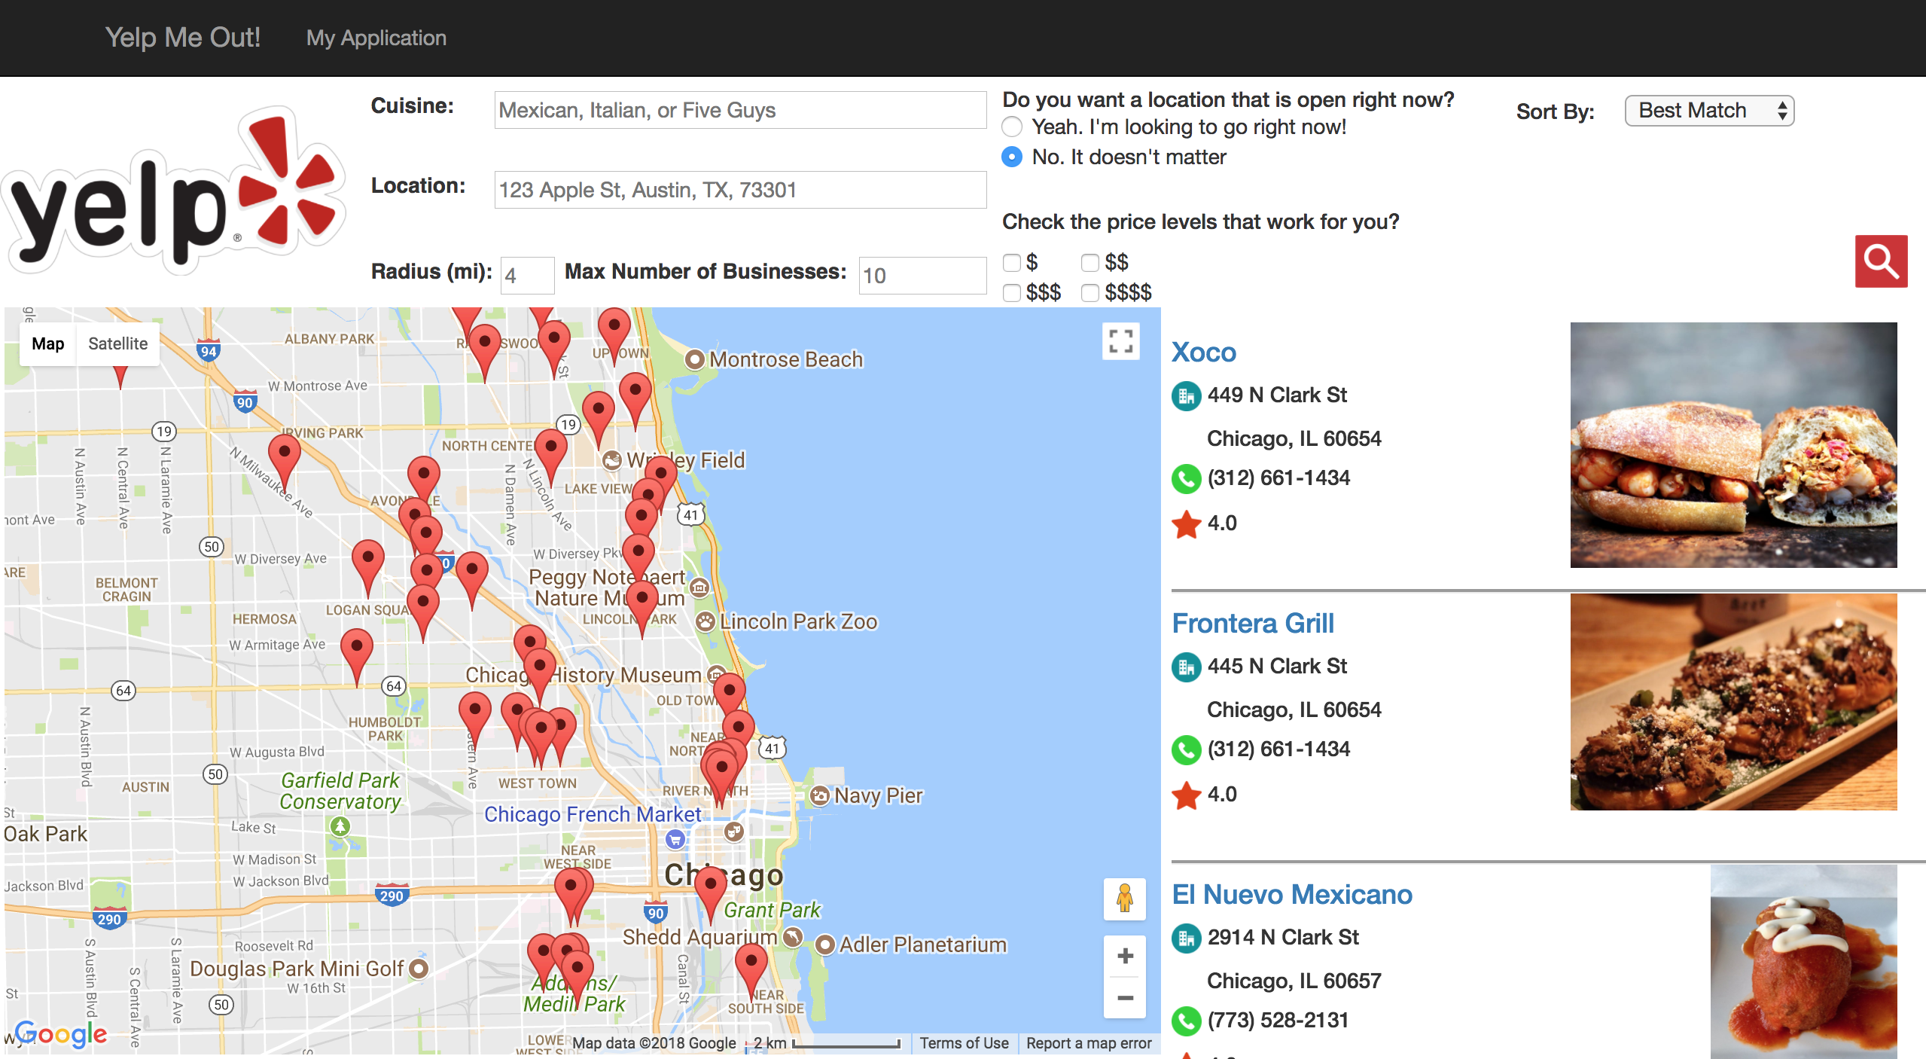This screenshot has height=1059, width=1926.
Task: Select 'Yeah. I'm looking to go right now!'
Action: [x=1012, y=127]
